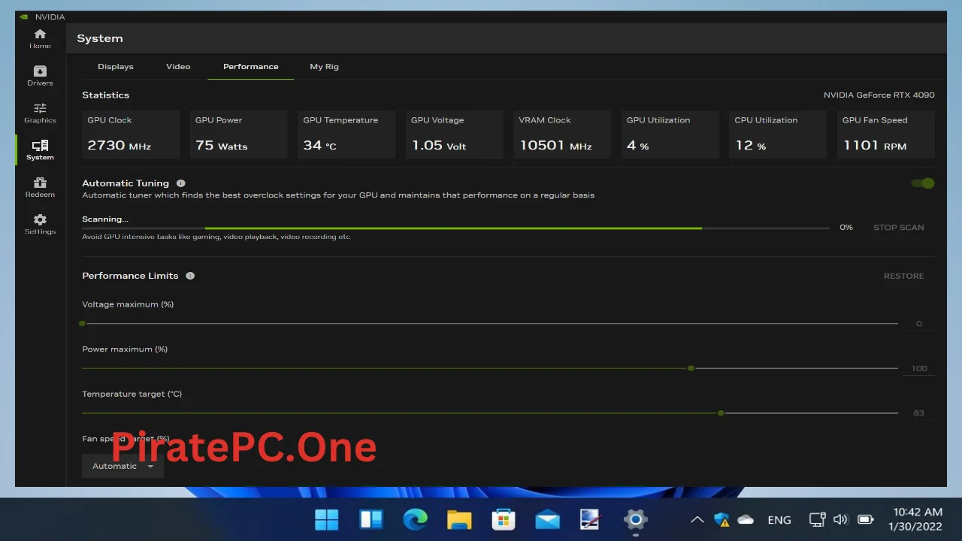Open Settings from the NVIDIA sidebar

pos(40,224)
